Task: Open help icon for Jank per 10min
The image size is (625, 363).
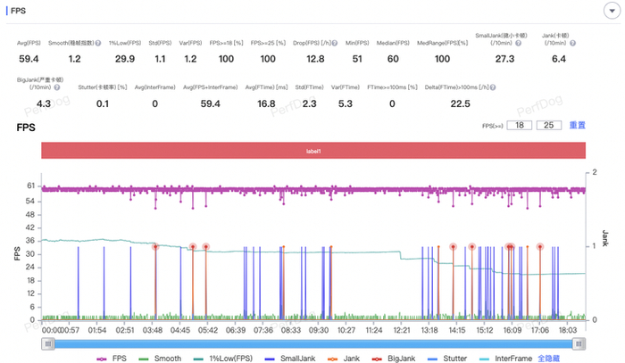Action: pyautogui.click(x=572, y=43)
